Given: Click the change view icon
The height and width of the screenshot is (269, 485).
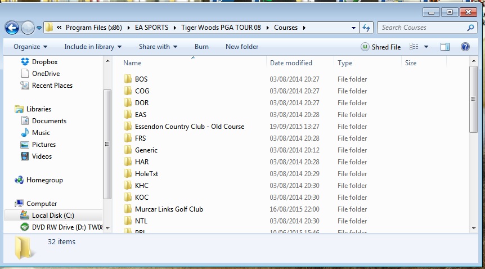Looking at the screenshot, I should click(414, 47).
